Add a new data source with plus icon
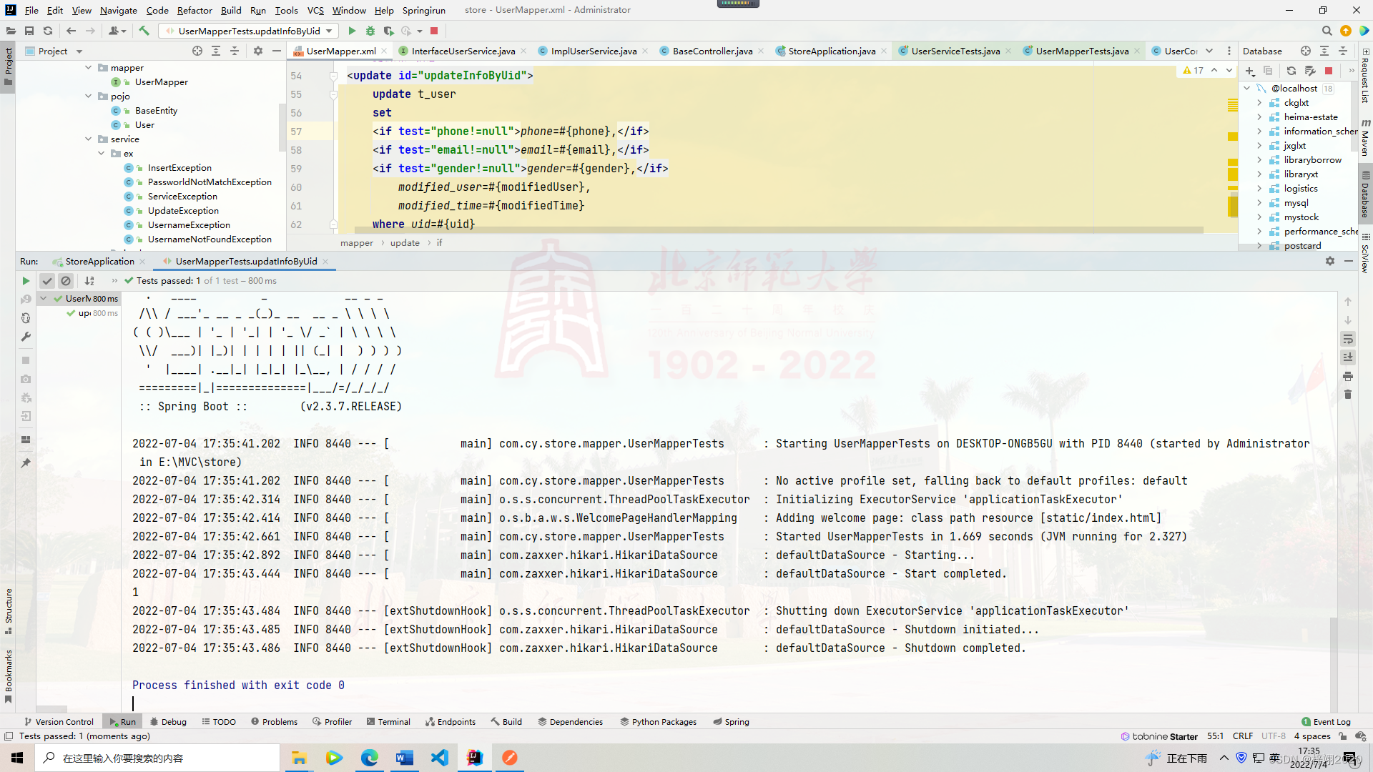Screen dimensions: 1373x772 (1250, 71)
